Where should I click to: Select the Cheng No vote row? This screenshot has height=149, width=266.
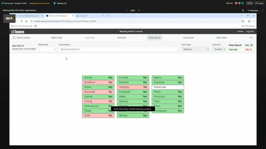[98, 101]
